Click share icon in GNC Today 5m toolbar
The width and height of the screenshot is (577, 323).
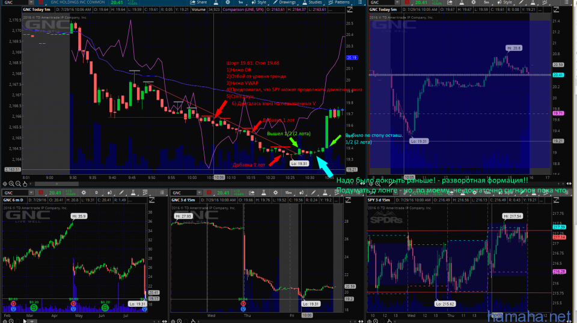pos(450,2)
